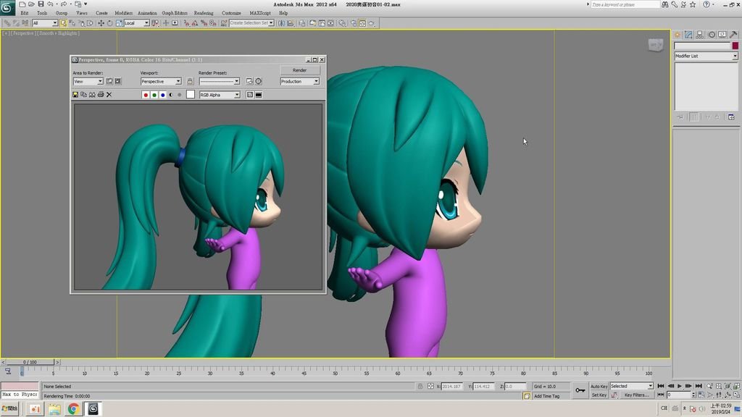Screen dimensions: 742x417
Task: Click Edit Region icon beside Area to Render
Action: [x=109, y=81]
